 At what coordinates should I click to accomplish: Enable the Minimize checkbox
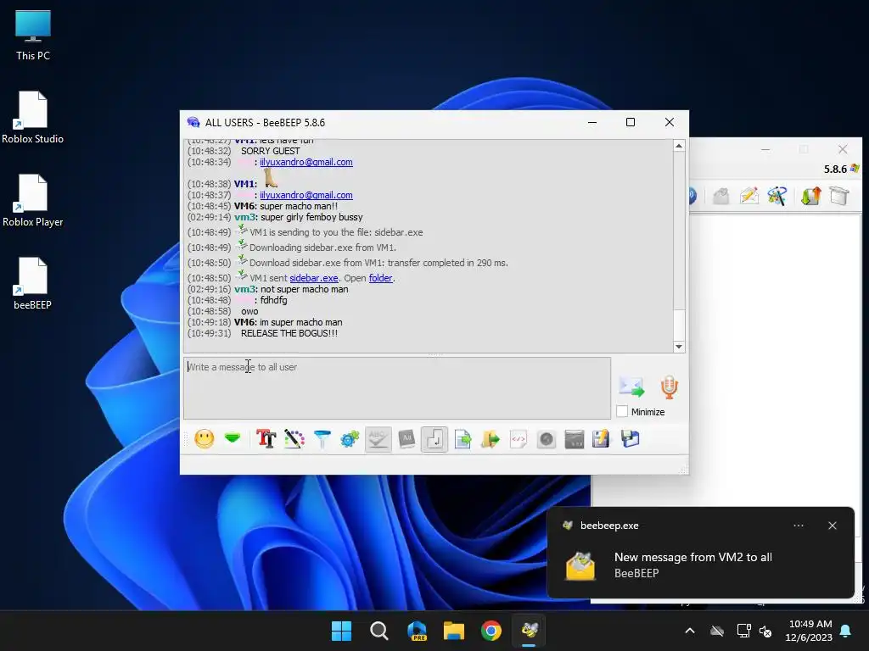[622, 411]
